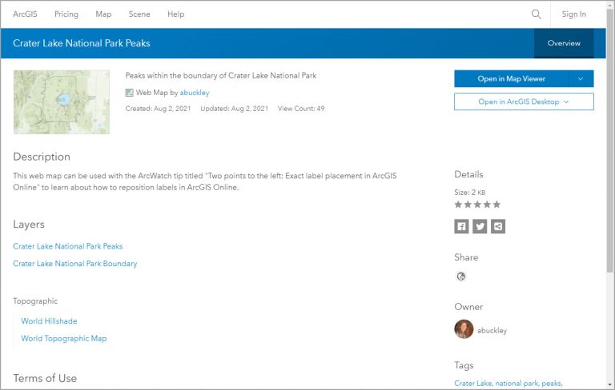Open the Crater Lake tag link
The image size is (615, 390).
click(472, 384)
